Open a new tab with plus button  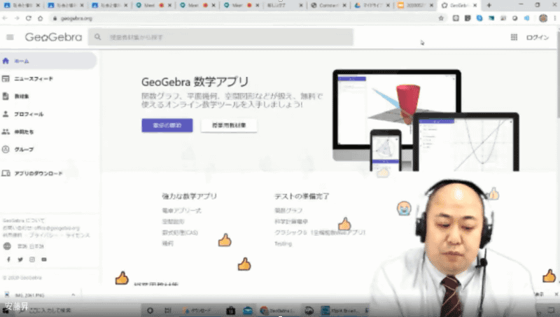point(489,6)
